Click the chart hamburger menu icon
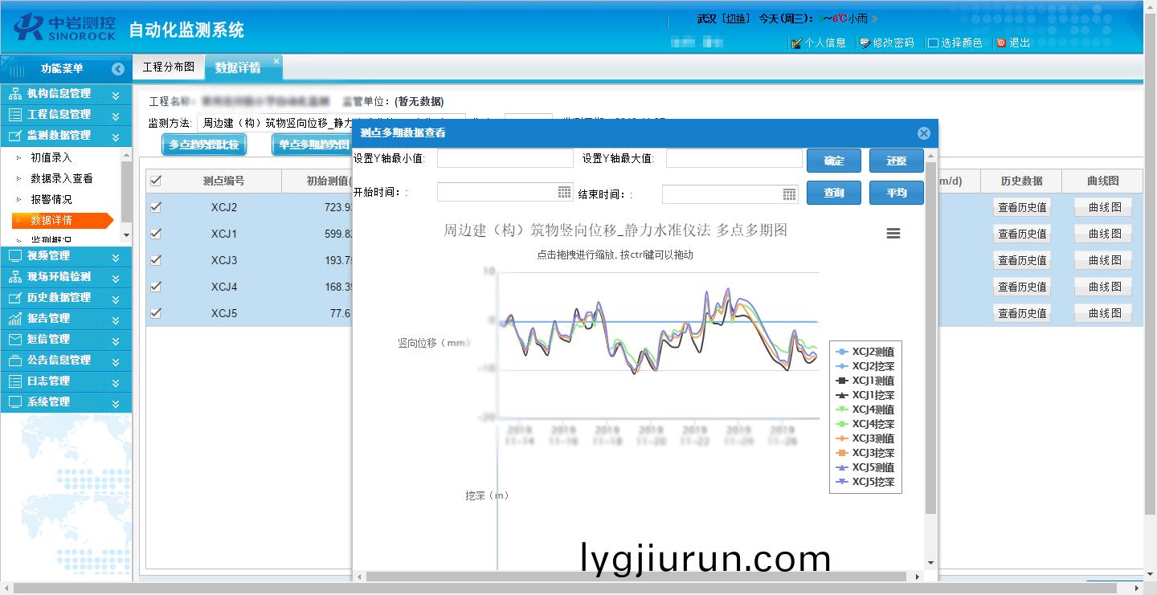The width and height of the screenshot is (1157, 595). [x=893, y=233]
